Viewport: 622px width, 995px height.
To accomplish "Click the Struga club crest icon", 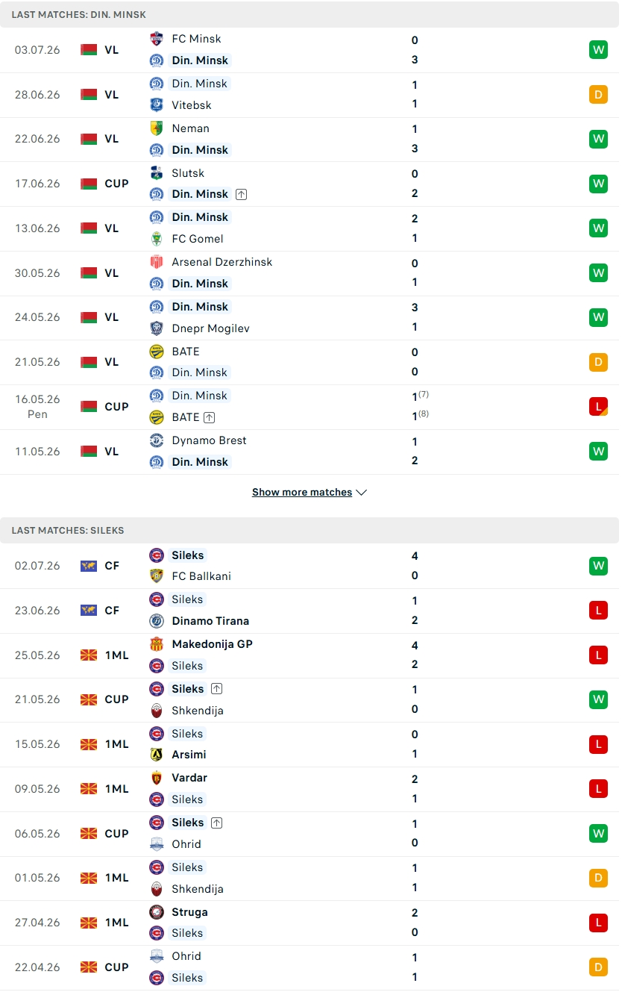I will tap(157, 912).
